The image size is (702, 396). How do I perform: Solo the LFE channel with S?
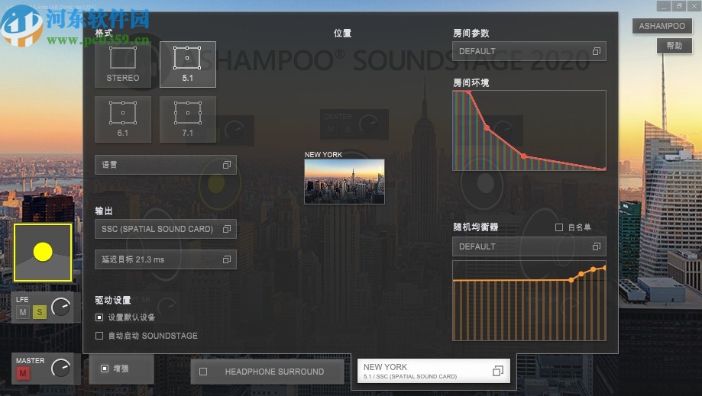(x=40, y=312)
